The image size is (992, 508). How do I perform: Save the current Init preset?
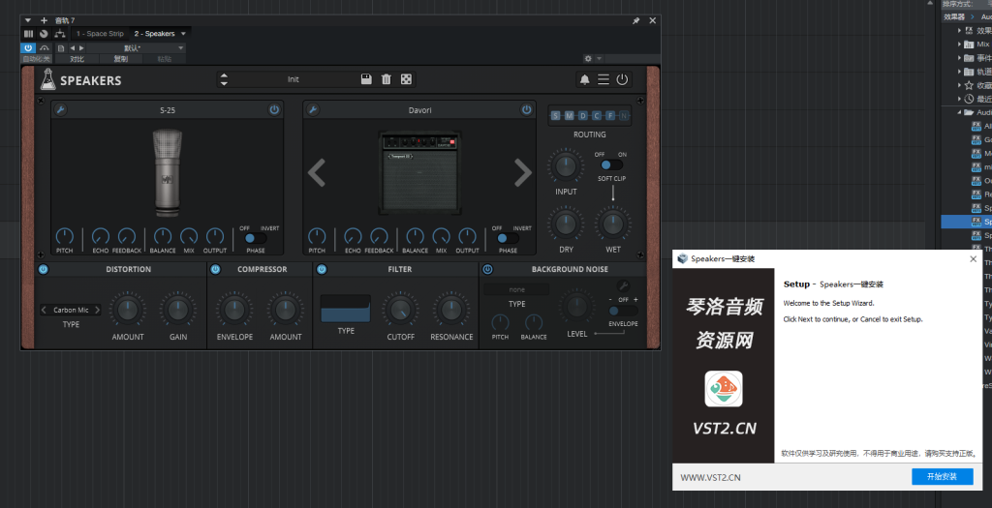pyautogui.click(x=366, y=79)
